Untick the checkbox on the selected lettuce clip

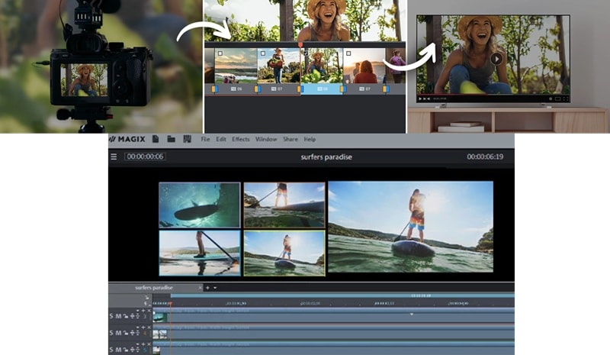pyautogui.click(x=306, y=53)
